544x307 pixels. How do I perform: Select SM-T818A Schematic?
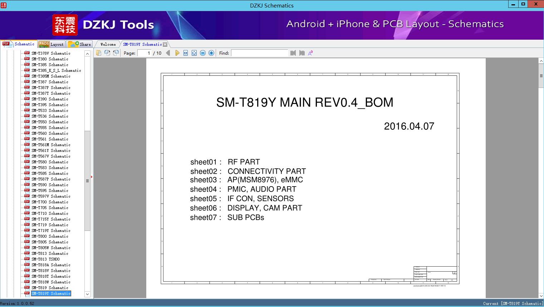coord(51,265)
